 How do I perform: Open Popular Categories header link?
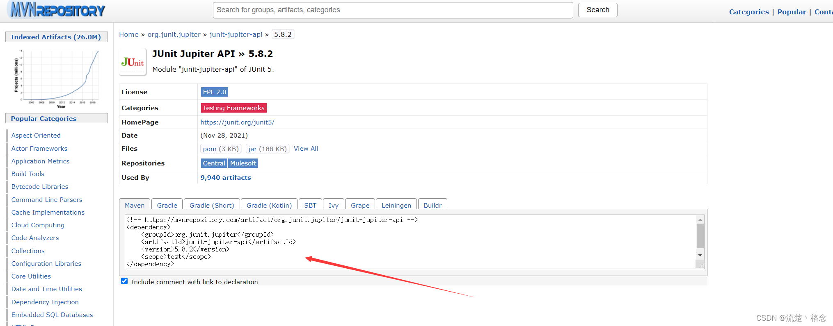coord(43,118)
